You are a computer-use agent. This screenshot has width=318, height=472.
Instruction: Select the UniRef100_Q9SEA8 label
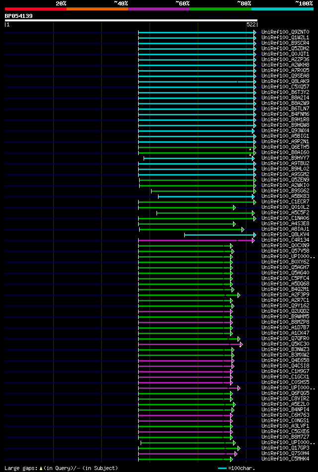pos(285,76)
